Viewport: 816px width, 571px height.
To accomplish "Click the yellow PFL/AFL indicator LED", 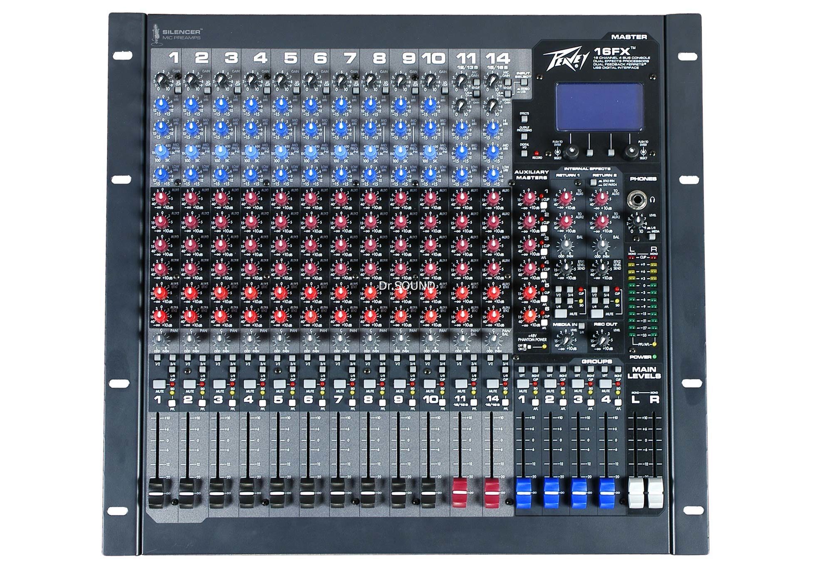I will point(655,344).
